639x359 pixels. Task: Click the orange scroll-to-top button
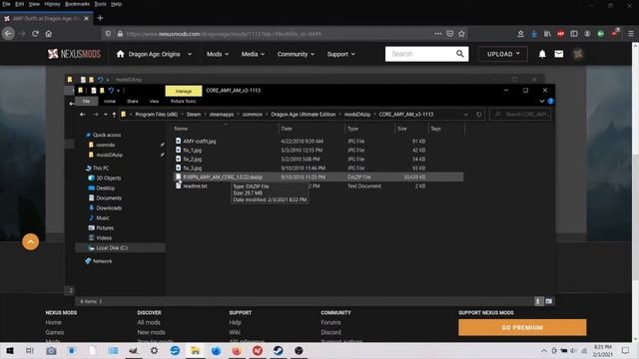pyautogui.click(x=31, y=241)
